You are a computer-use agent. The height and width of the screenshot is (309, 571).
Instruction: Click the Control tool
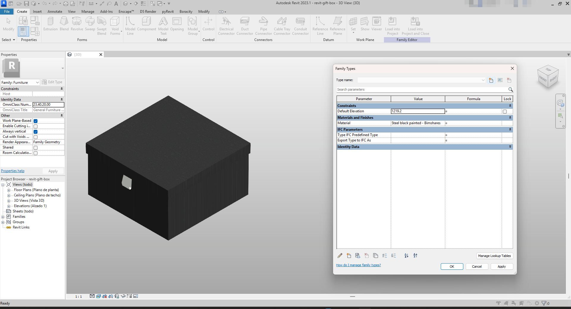208,24
